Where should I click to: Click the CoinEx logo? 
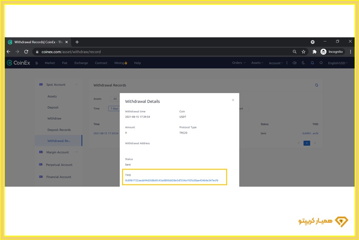[x=19, y=63]
